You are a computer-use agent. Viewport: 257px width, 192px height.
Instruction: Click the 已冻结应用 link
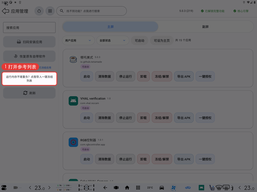click(45, 68)
